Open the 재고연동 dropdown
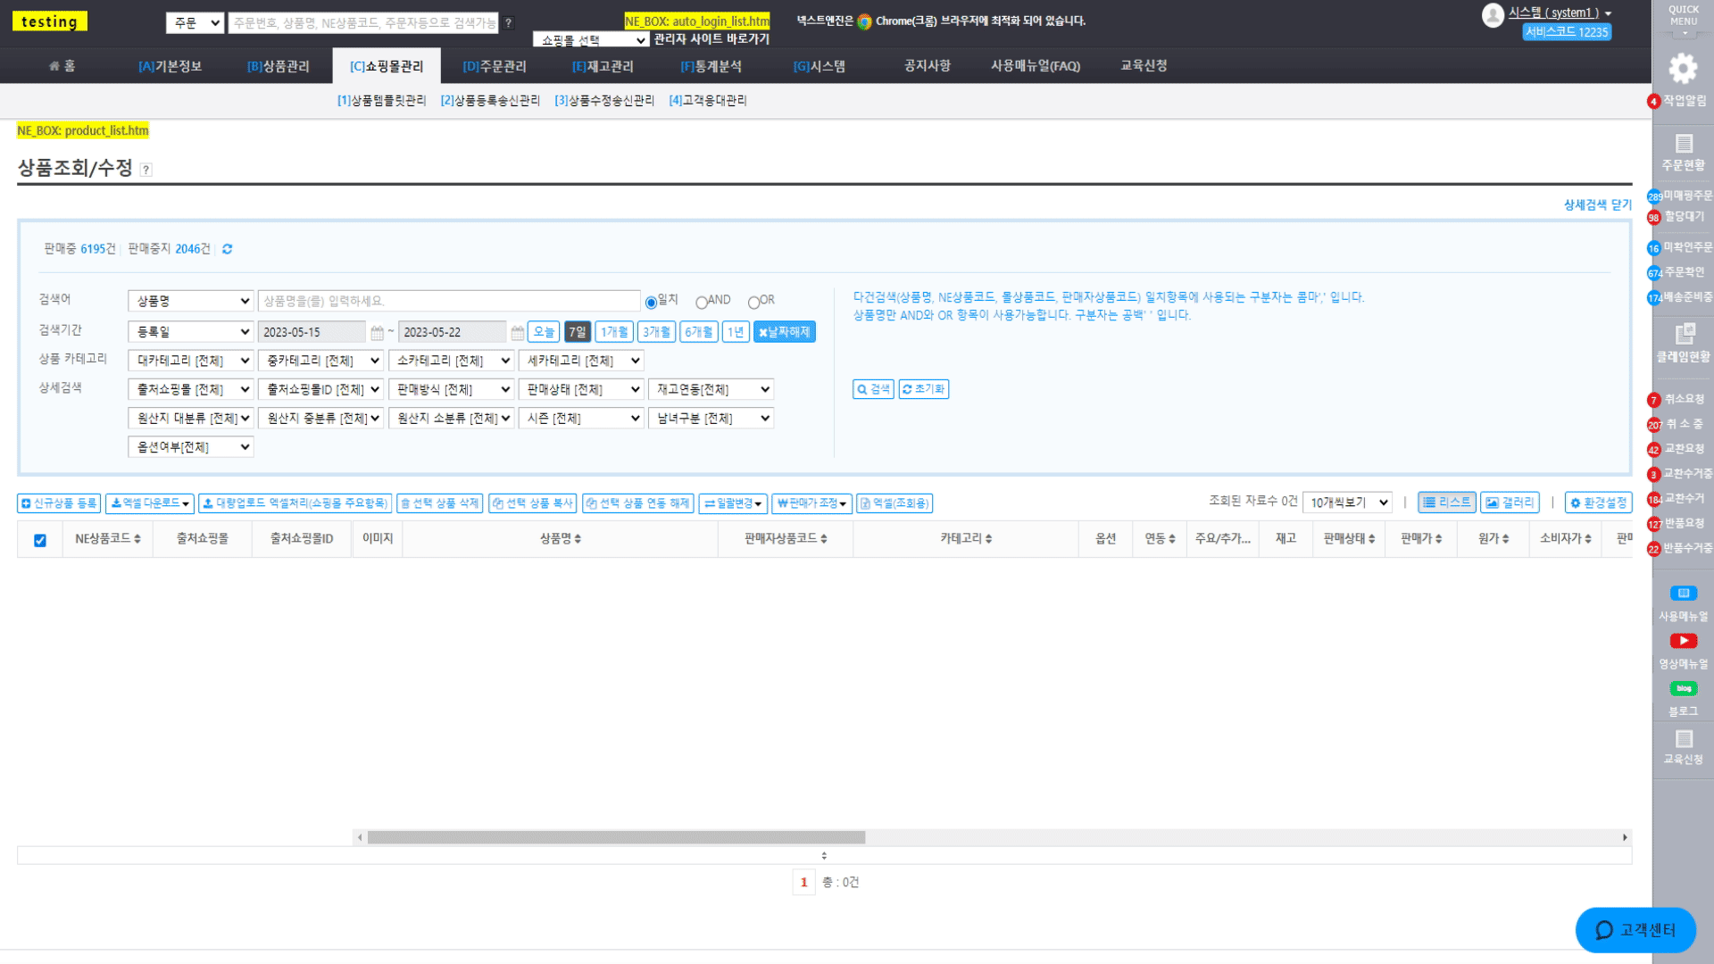The width and height of the screenshot is (1714, 964). coord(711,389)
